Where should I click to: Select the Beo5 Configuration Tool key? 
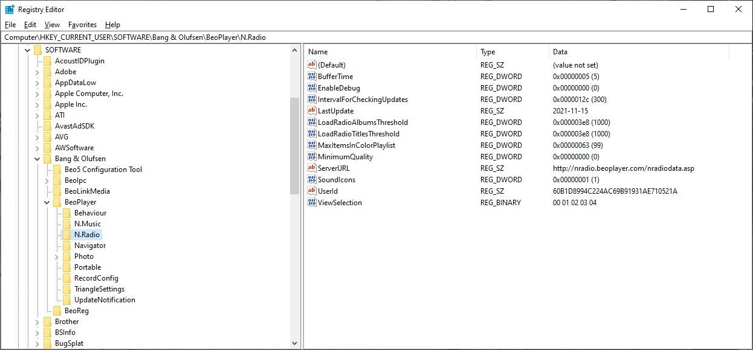tap(103, 170)
